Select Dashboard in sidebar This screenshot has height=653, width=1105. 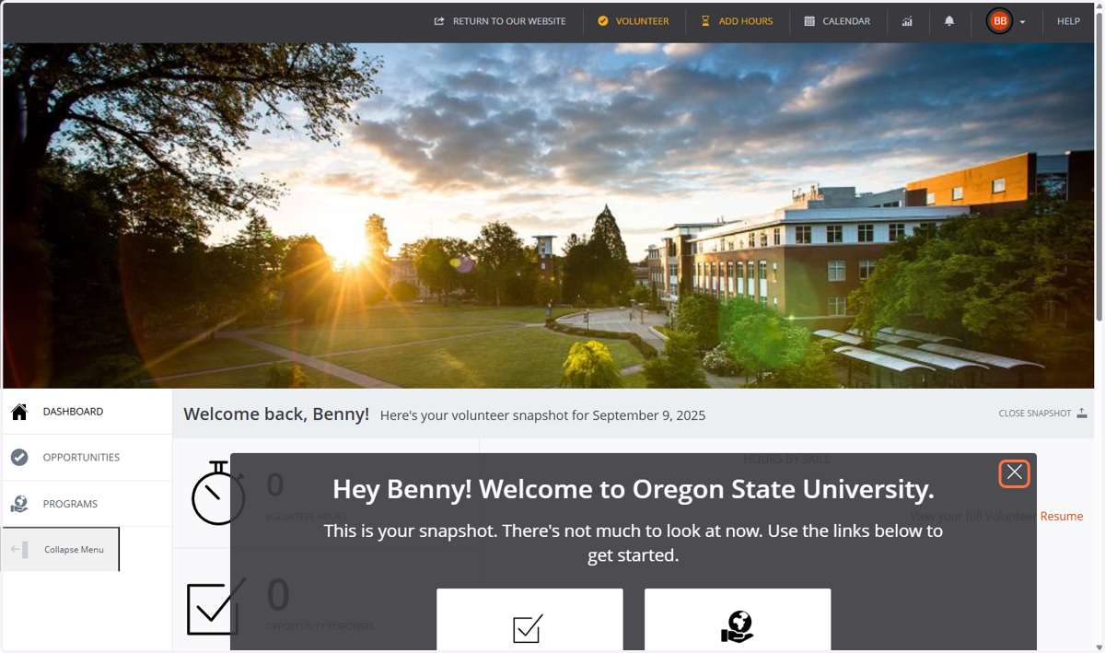(87, 412)
